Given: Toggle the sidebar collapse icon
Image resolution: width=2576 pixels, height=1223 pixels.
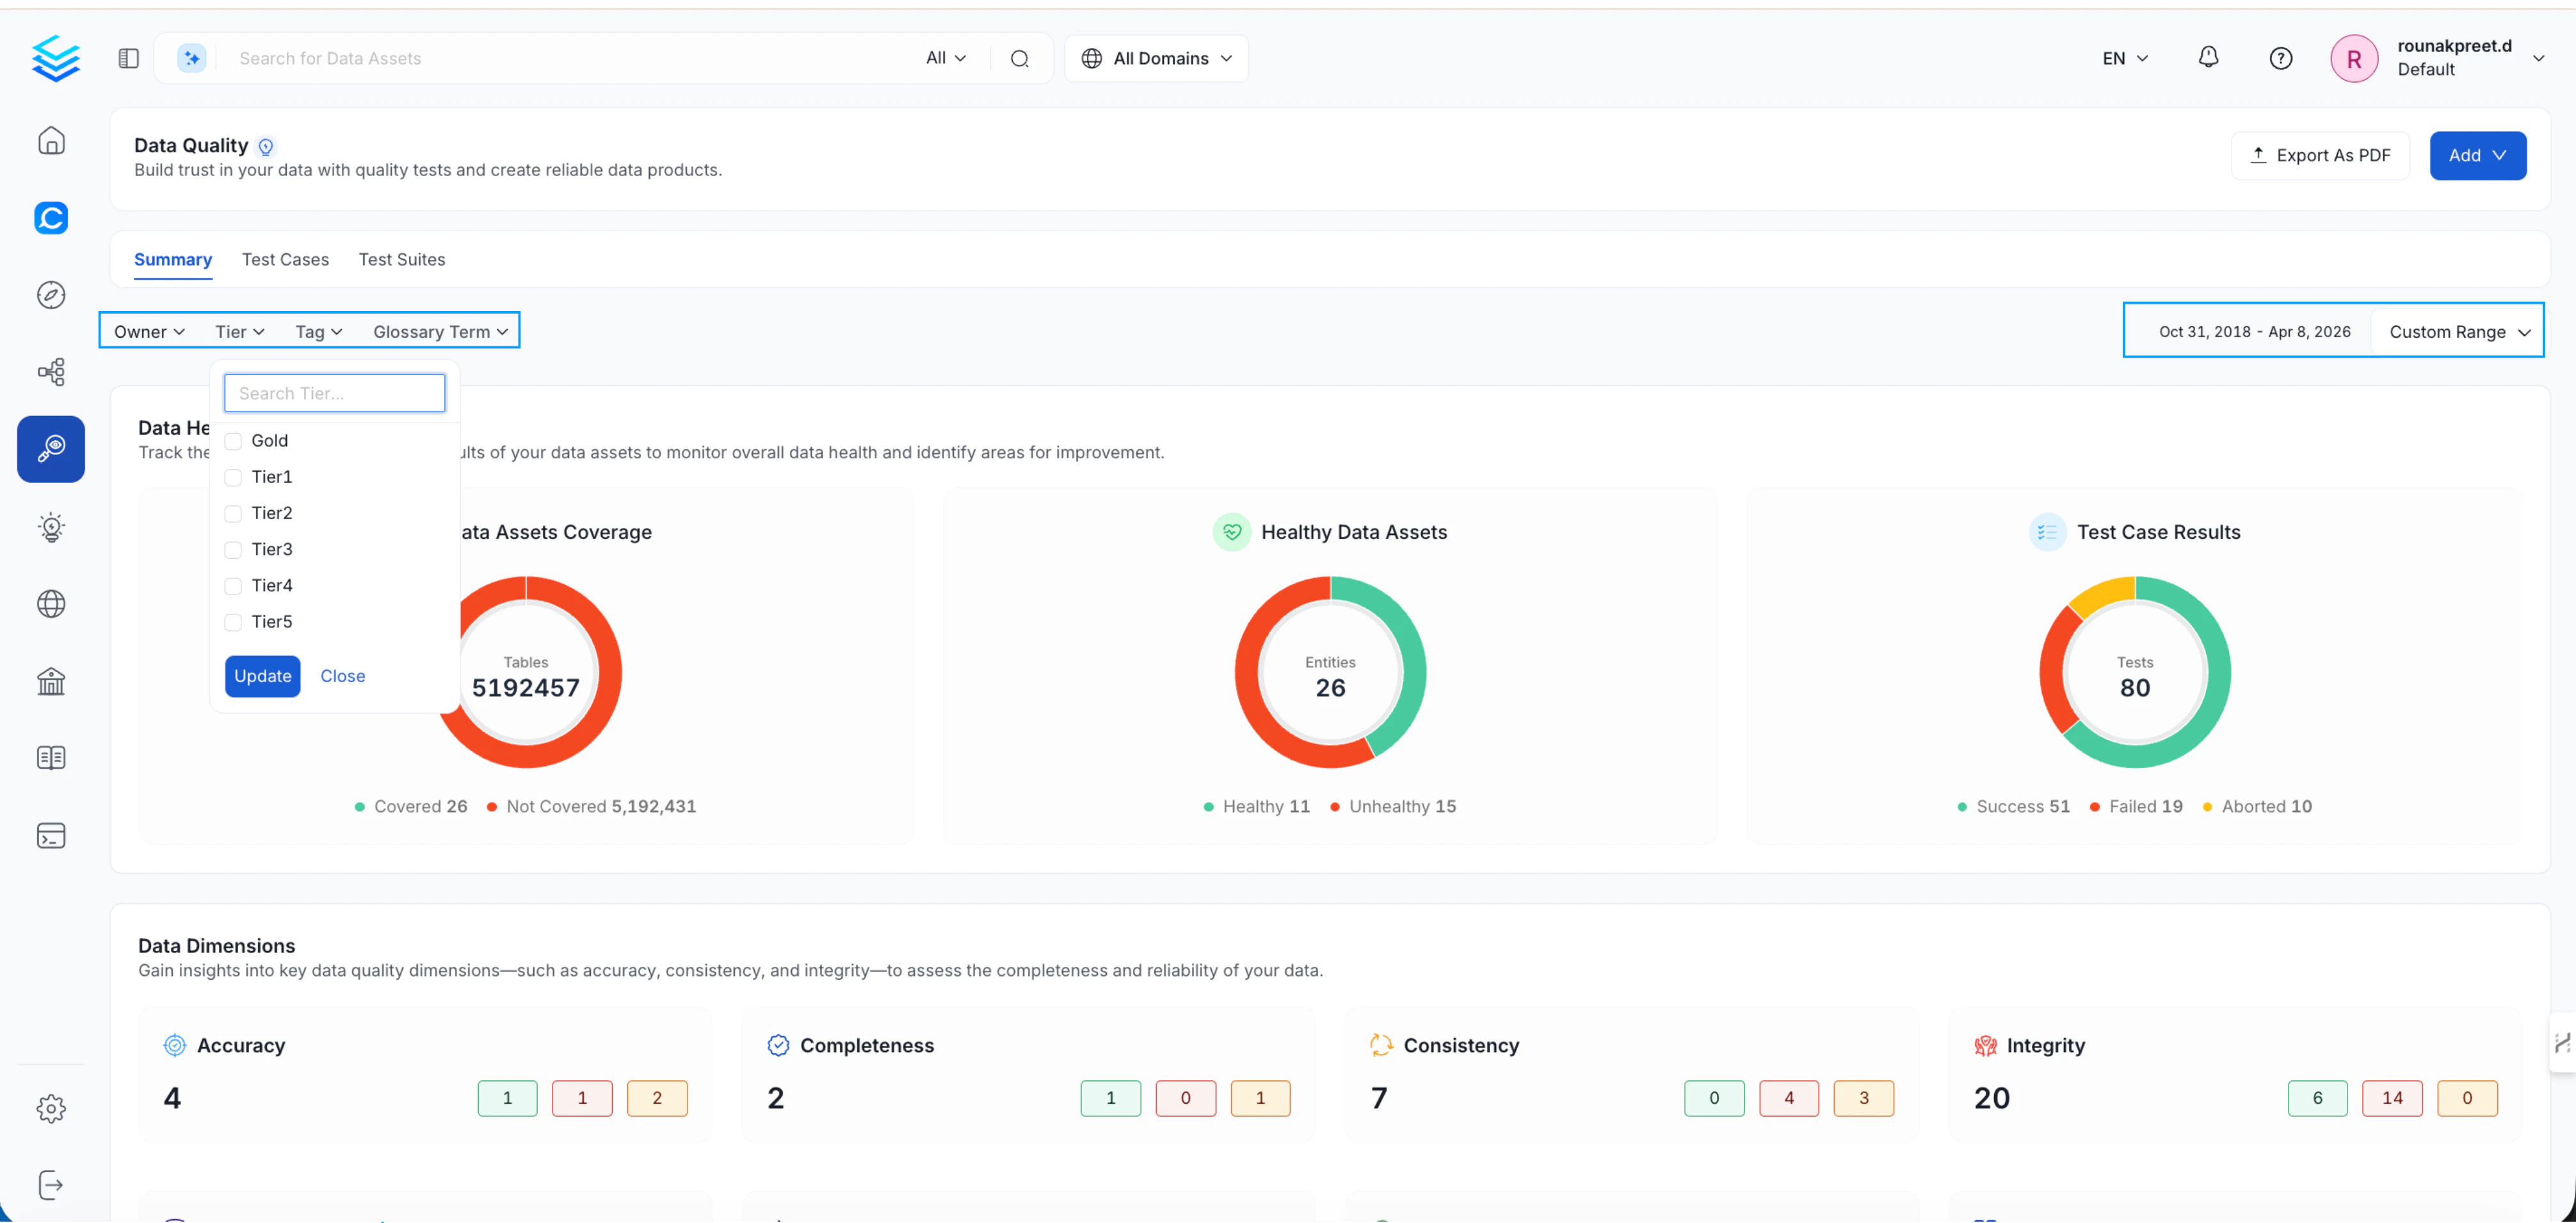Looking at the screenshot, I should point(129,58).
